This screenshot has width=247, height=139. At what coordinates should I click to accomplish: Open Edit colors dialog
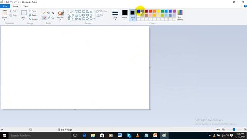pos(180,15)
